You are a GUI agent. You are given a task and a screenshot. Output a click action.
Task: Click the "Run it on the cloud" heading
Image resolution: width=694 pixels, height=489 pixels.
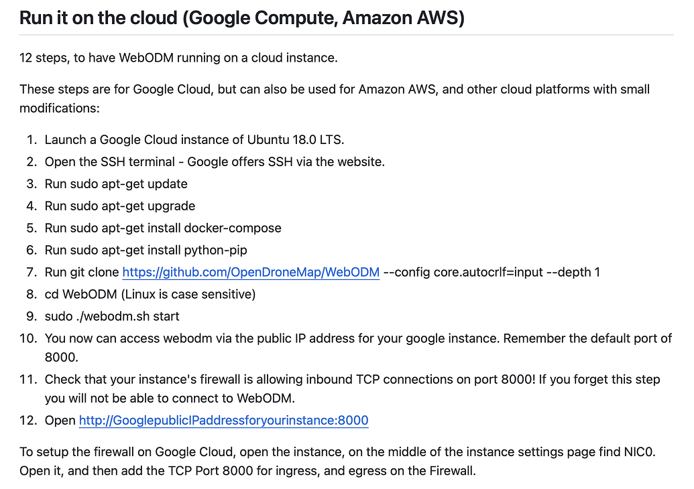click(x=241, y=17)
